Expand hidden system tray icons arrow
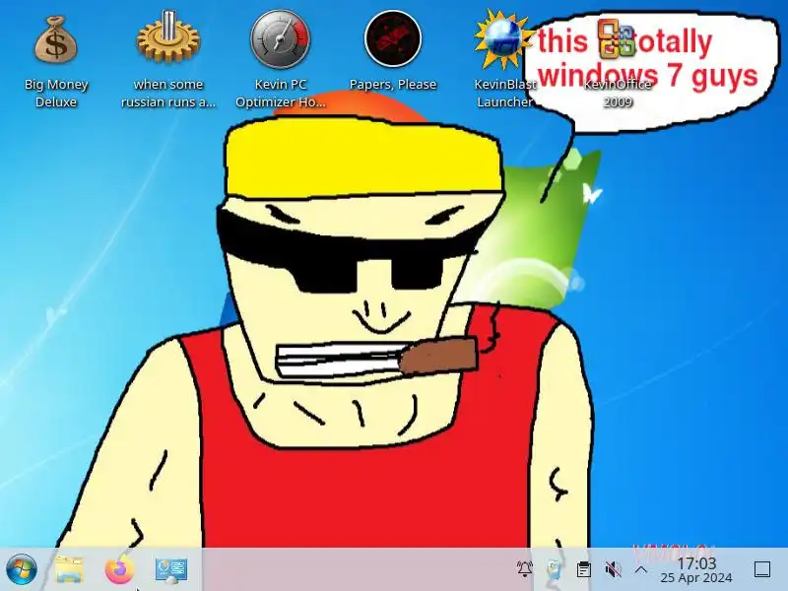This screenshot has height=591, width=788. tap(641, 569)
